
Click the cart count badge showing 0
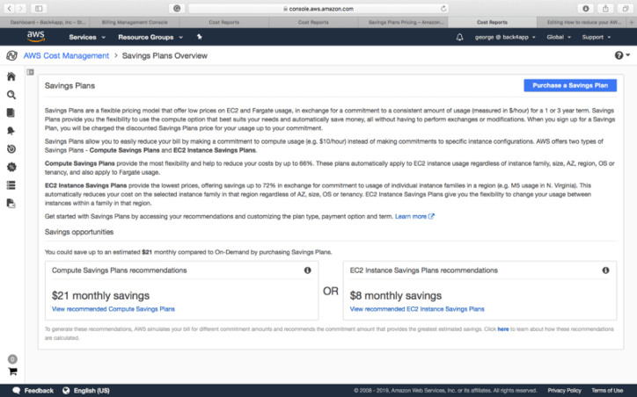pos(12,359)
